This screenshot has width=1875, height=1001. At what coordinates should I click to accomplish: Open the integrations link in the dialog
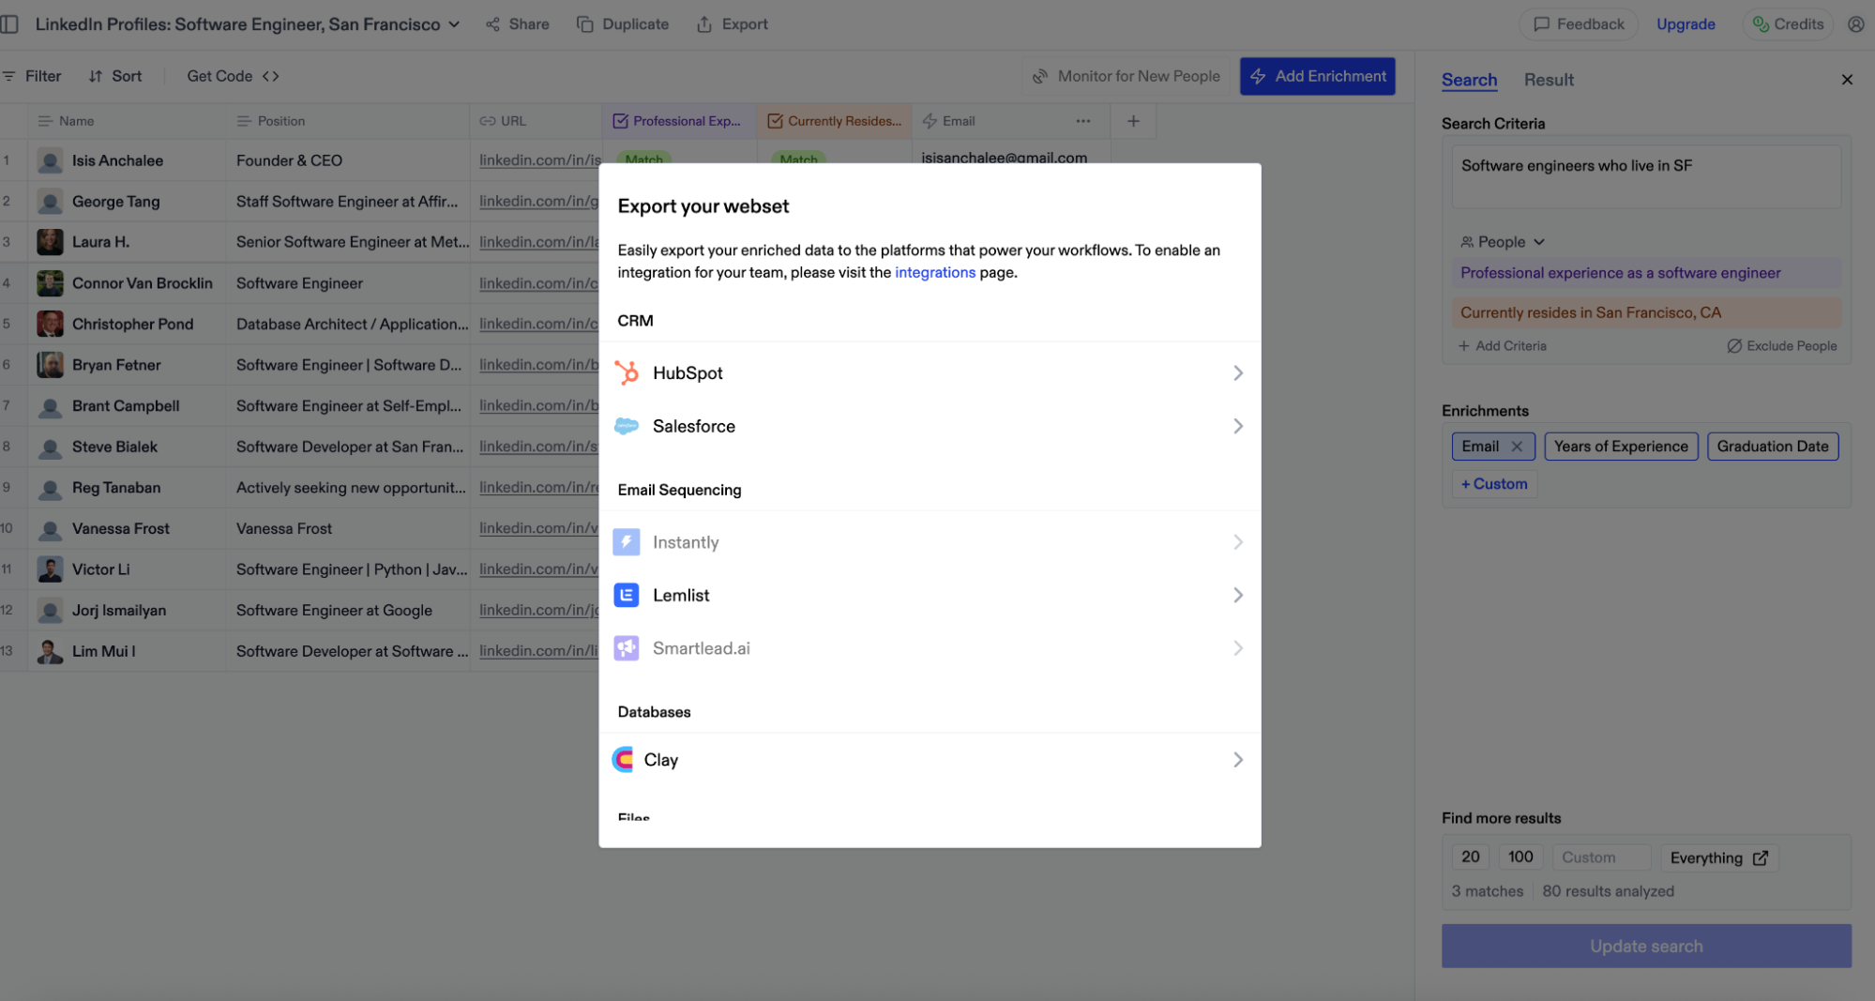[x=934, y=272]
